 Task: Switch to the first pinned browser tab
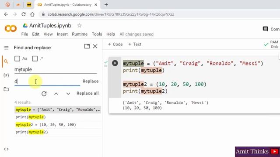(x=7, y=5)
